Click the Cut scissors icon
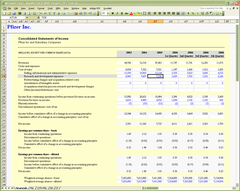 59,13
